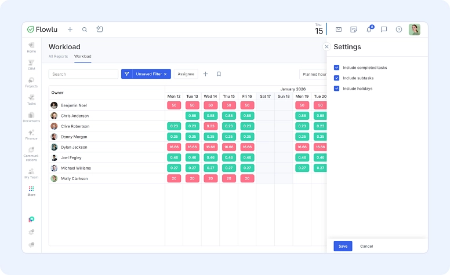
Task: Click the Search input field
Action: (x=84, y=74)
